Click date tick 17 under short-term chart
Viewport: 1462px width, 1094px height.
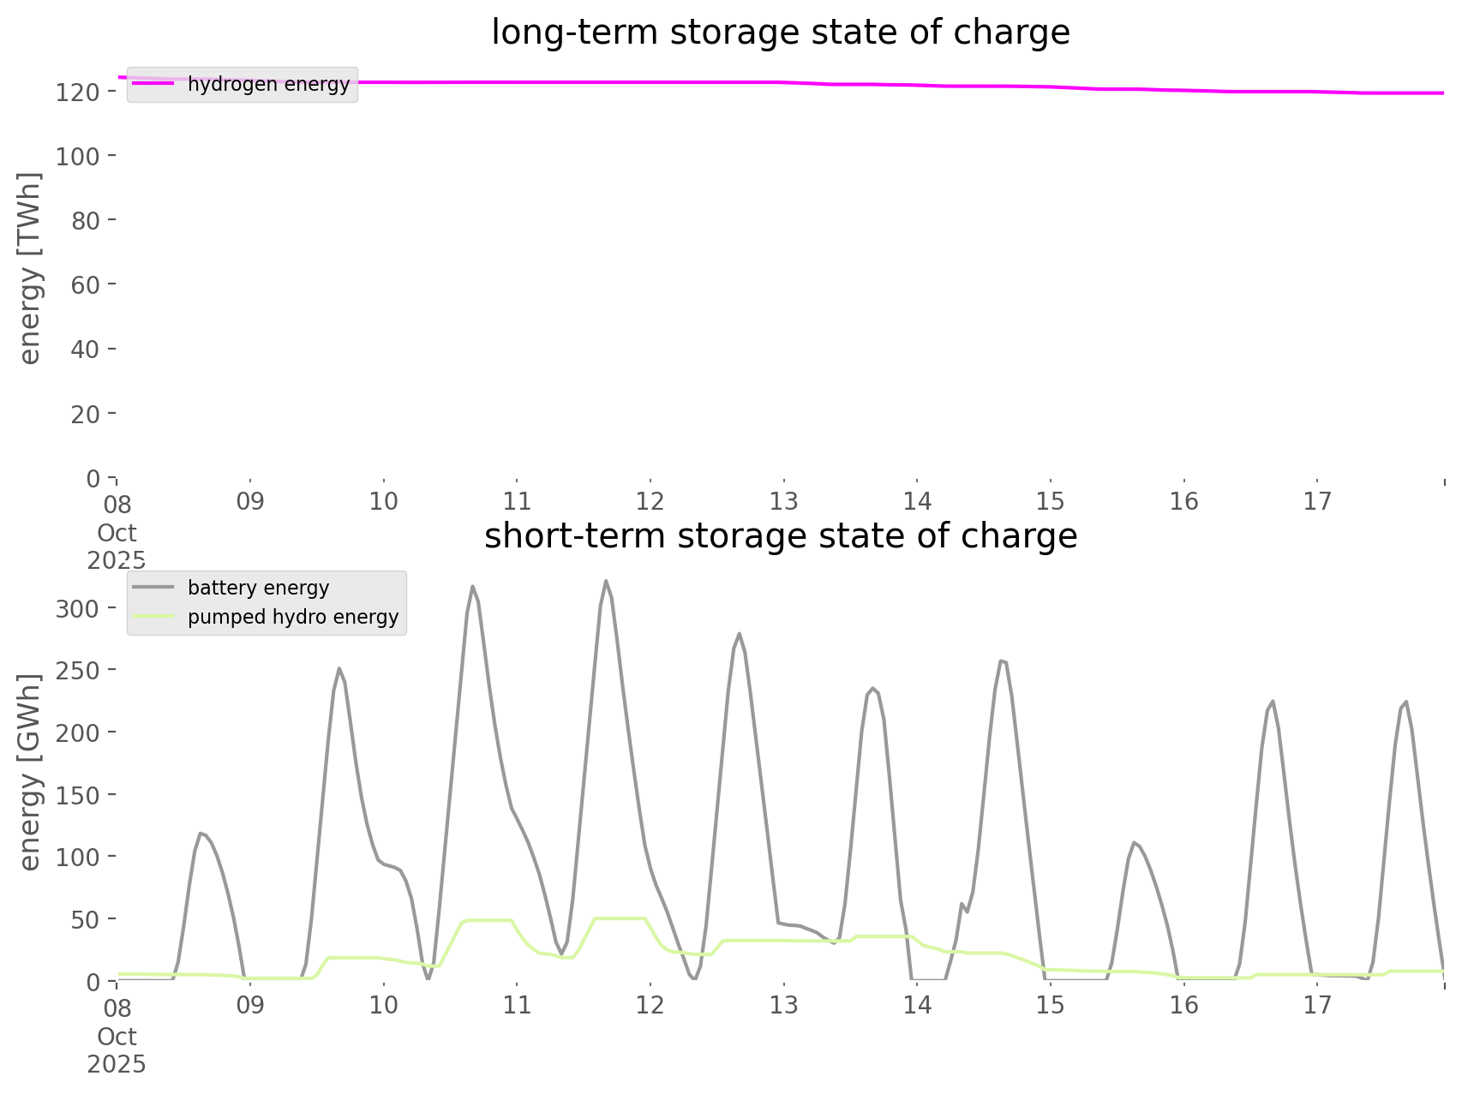coord(1317,1006)
